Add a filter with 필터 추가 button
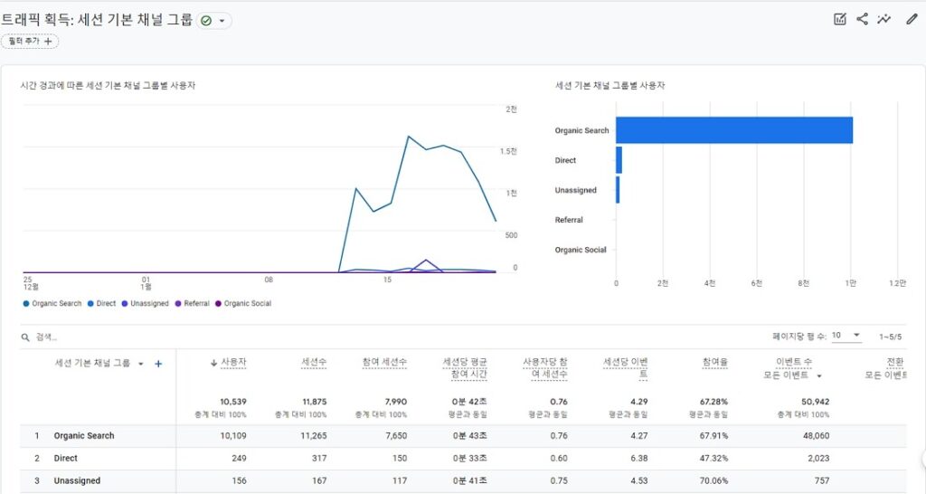This screenshot has width=926, height=494. coord(30,42)
